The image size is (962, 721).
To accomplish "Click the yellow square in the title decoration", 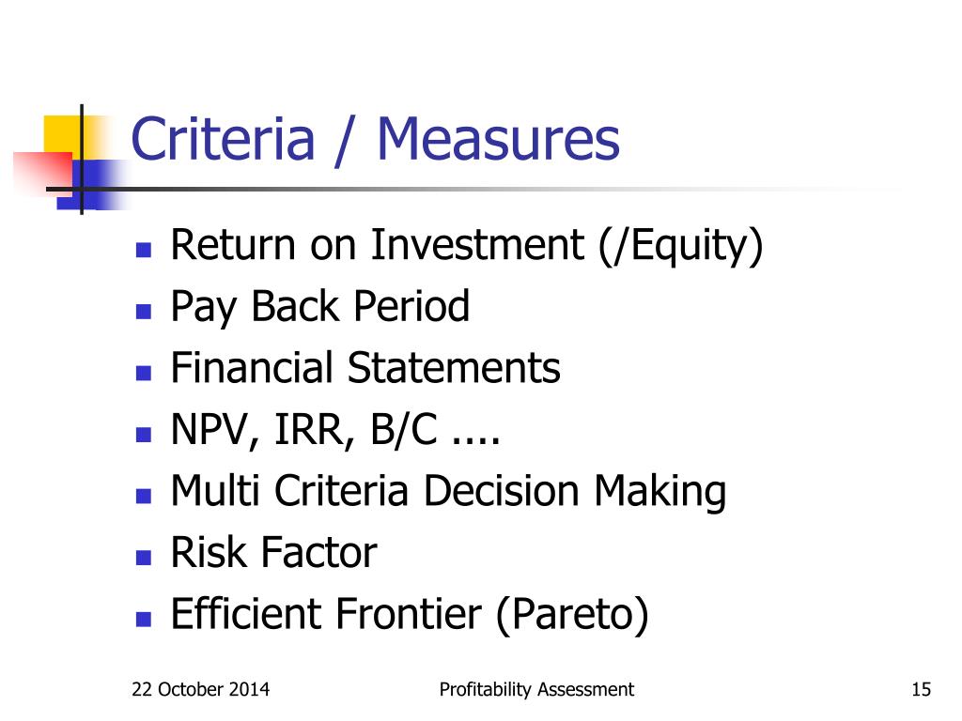I will 61,136.
